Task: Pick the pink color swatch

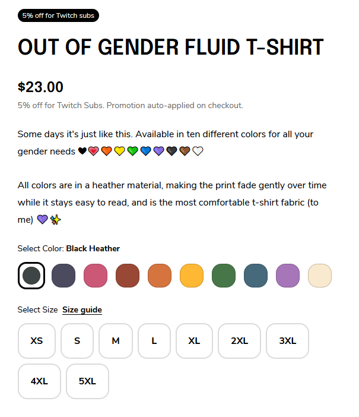Action: tap(96, 276)
